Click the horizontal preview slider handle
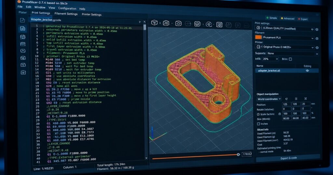 click(238, 155)
